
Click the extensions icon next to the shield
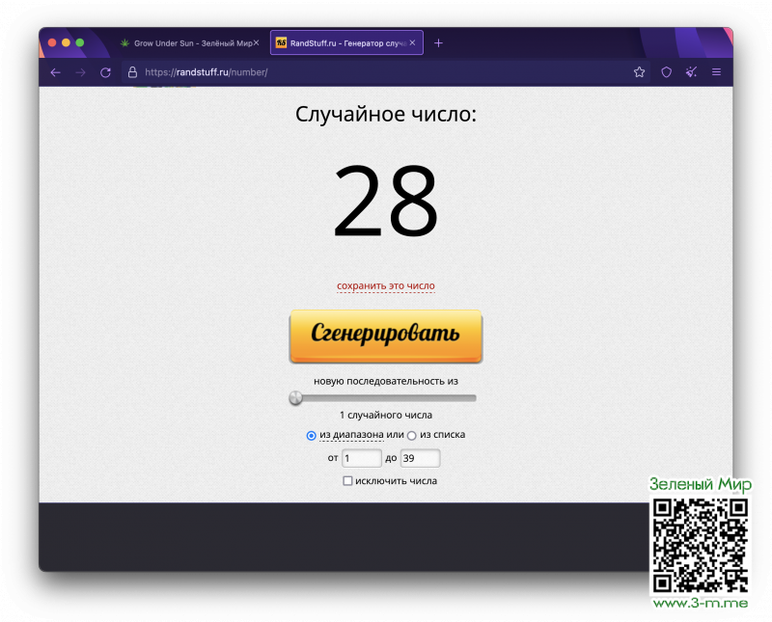point(691,72)
